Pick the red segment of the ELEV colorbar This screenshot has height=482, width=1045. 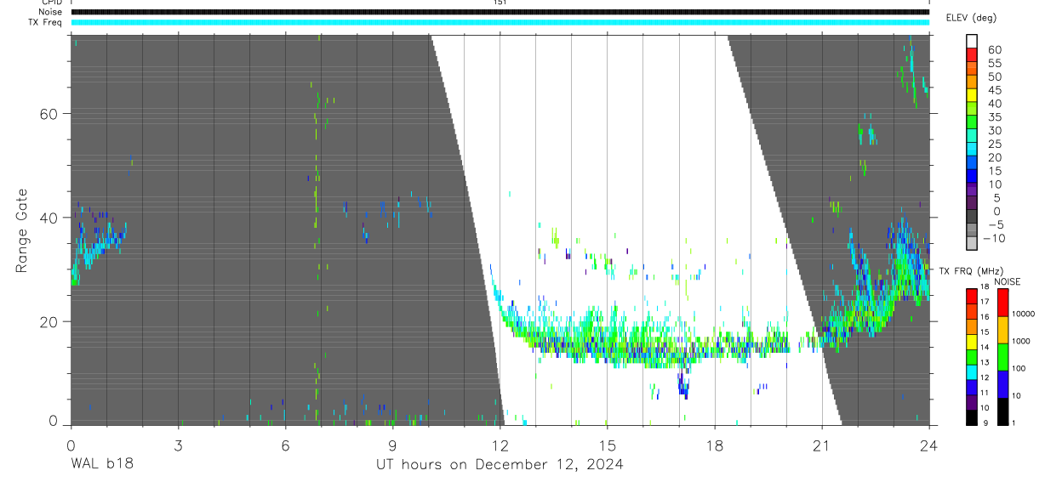(972, 56)
